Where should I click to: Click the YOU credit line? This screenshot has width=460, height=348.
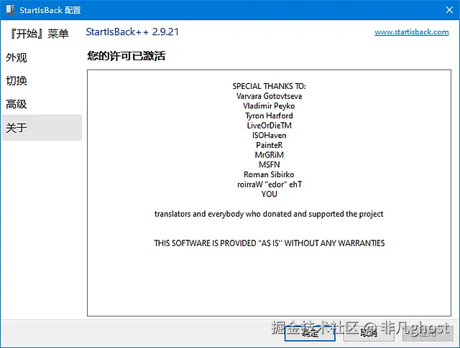click(x=269, y=194)
